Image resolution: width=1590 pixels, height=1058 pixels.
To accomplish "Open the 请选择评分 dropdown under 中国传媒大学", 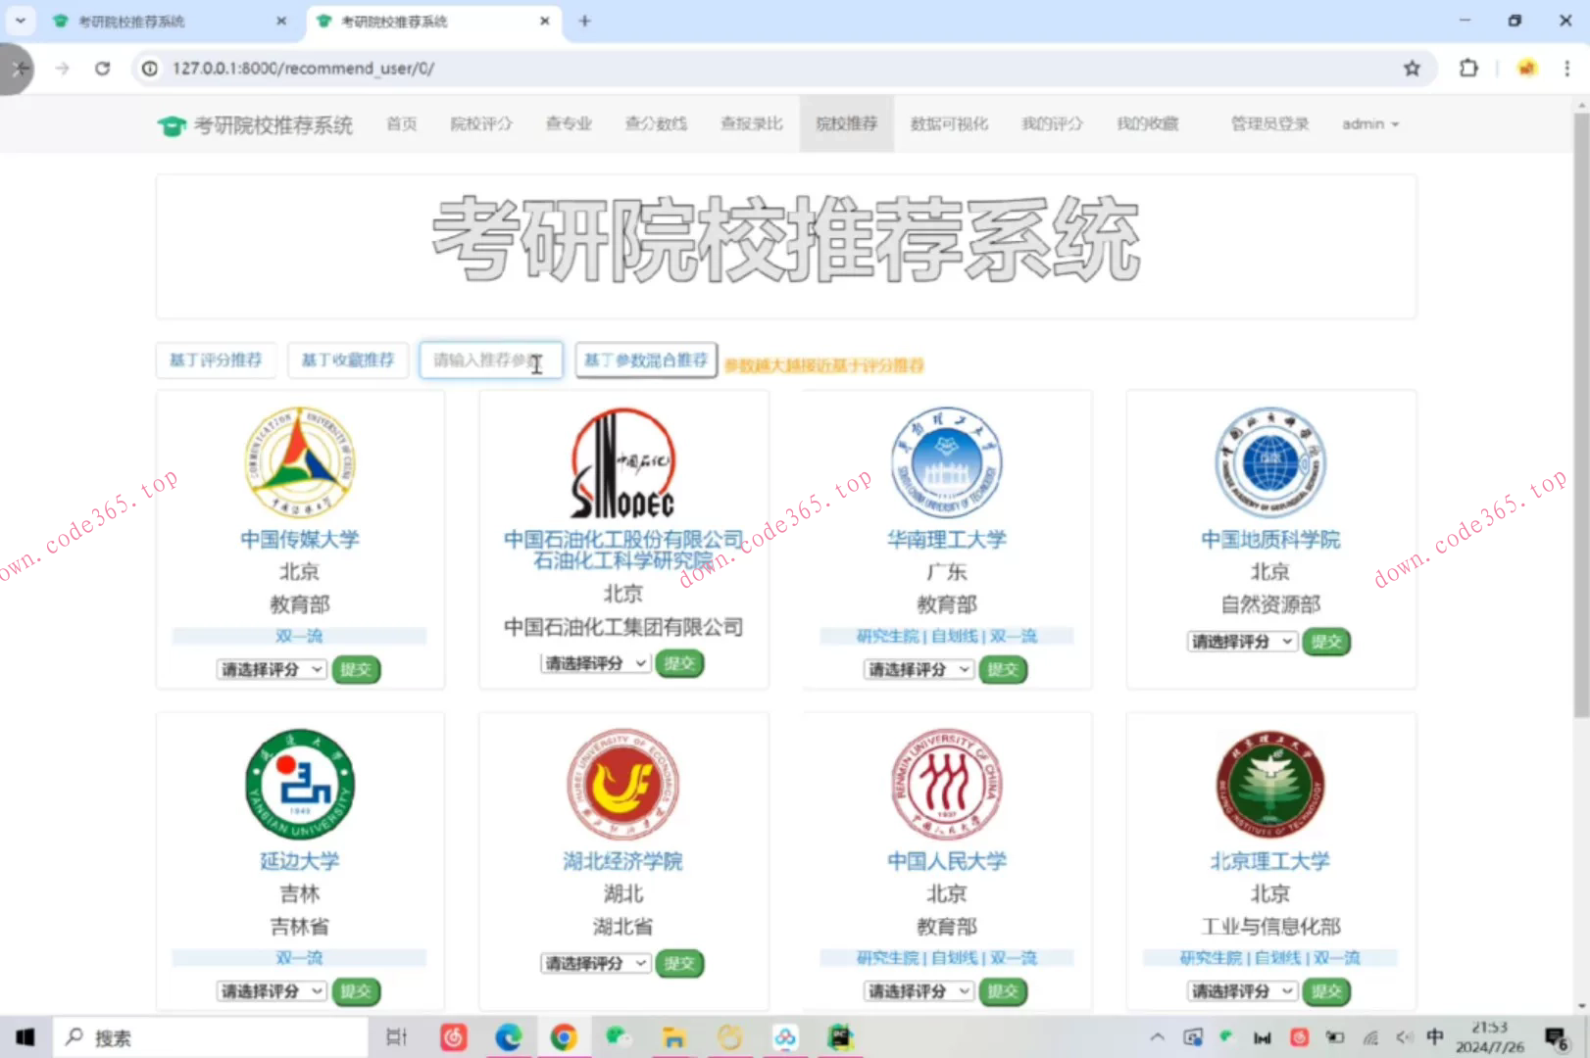I will point(272,669).
